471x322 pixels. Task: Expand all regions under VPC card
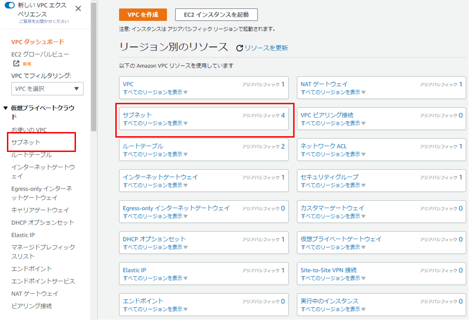tap(155, 92)
